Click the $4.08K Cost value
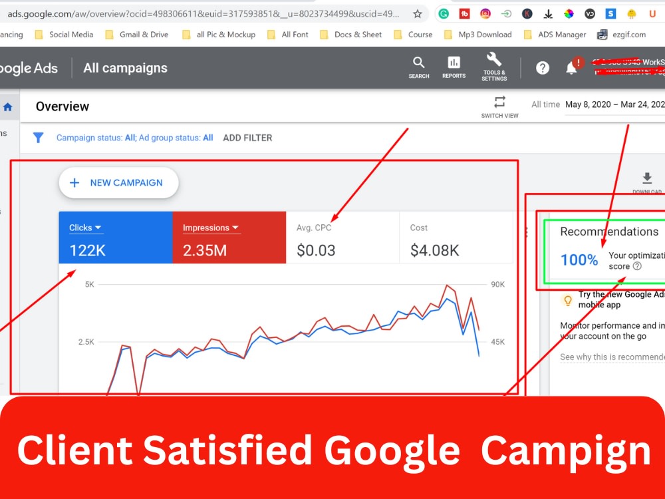 [435, 250]
